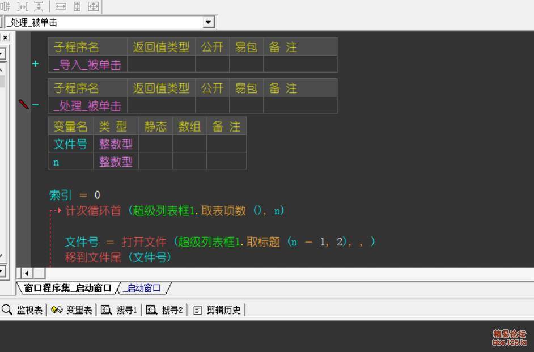Open the 搜寻2 bottom tab

(164, 310)
